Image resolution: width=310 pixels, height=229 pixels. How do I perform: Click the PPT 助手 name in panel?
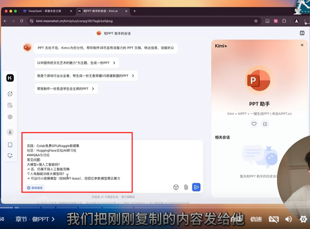click(259, 104)
